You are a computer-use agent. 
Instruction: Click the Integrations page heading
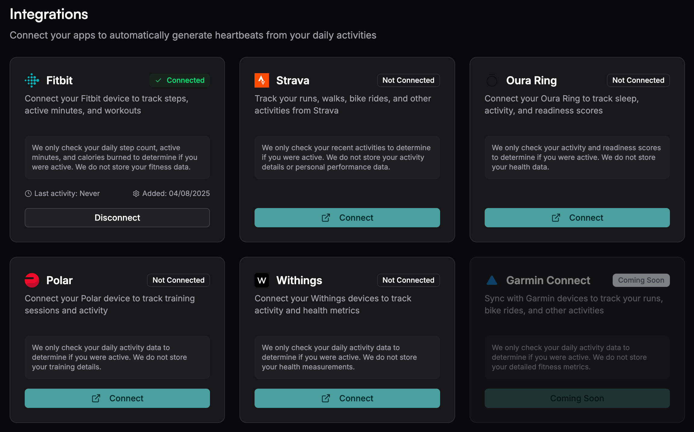pos(49,14)
